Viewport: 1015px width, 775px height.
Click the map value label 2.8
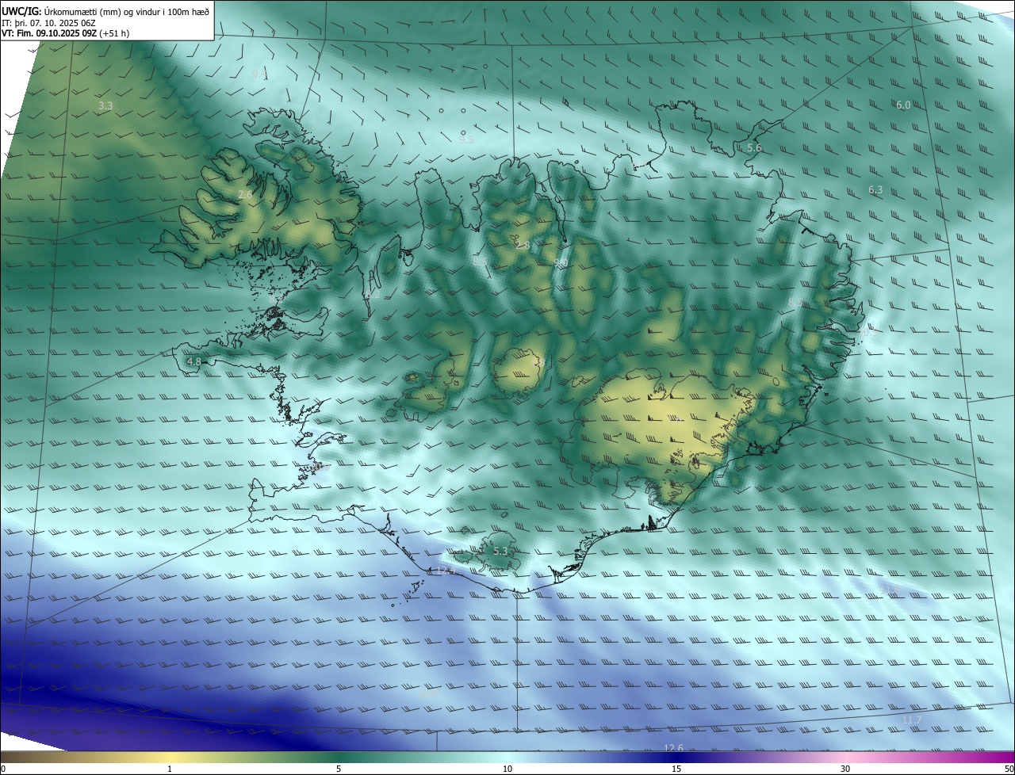point(523,246)
